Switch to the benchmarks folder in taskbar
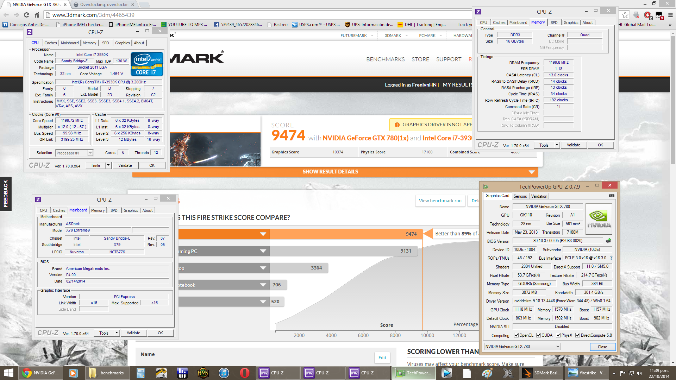676x380 pixels. click(107, 373)
